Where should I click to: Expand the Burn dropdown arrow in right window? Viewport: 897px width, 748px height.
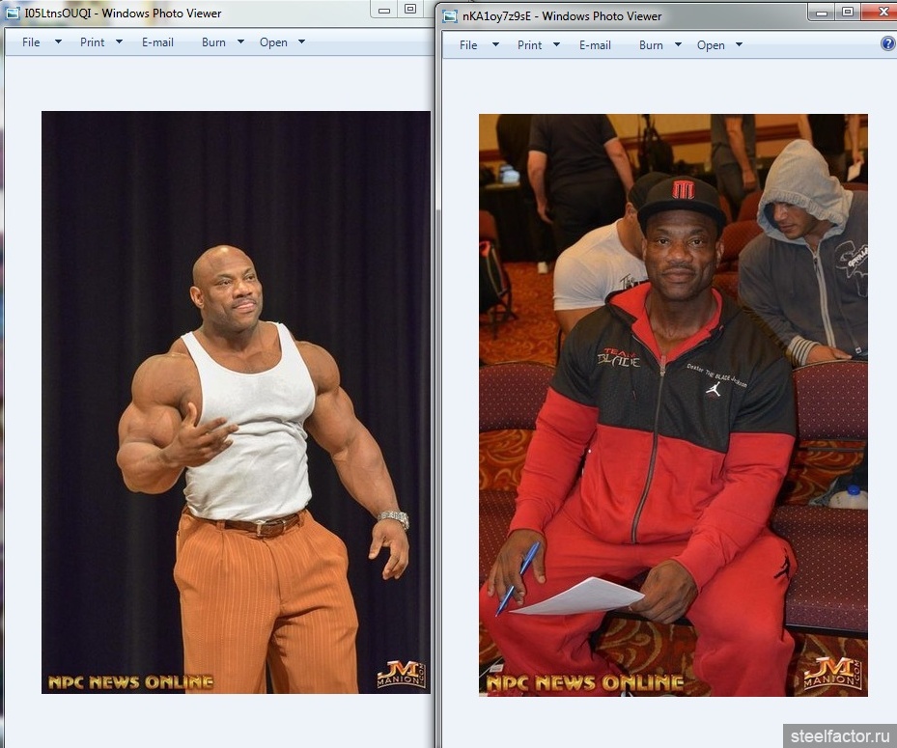pos(678,45)
